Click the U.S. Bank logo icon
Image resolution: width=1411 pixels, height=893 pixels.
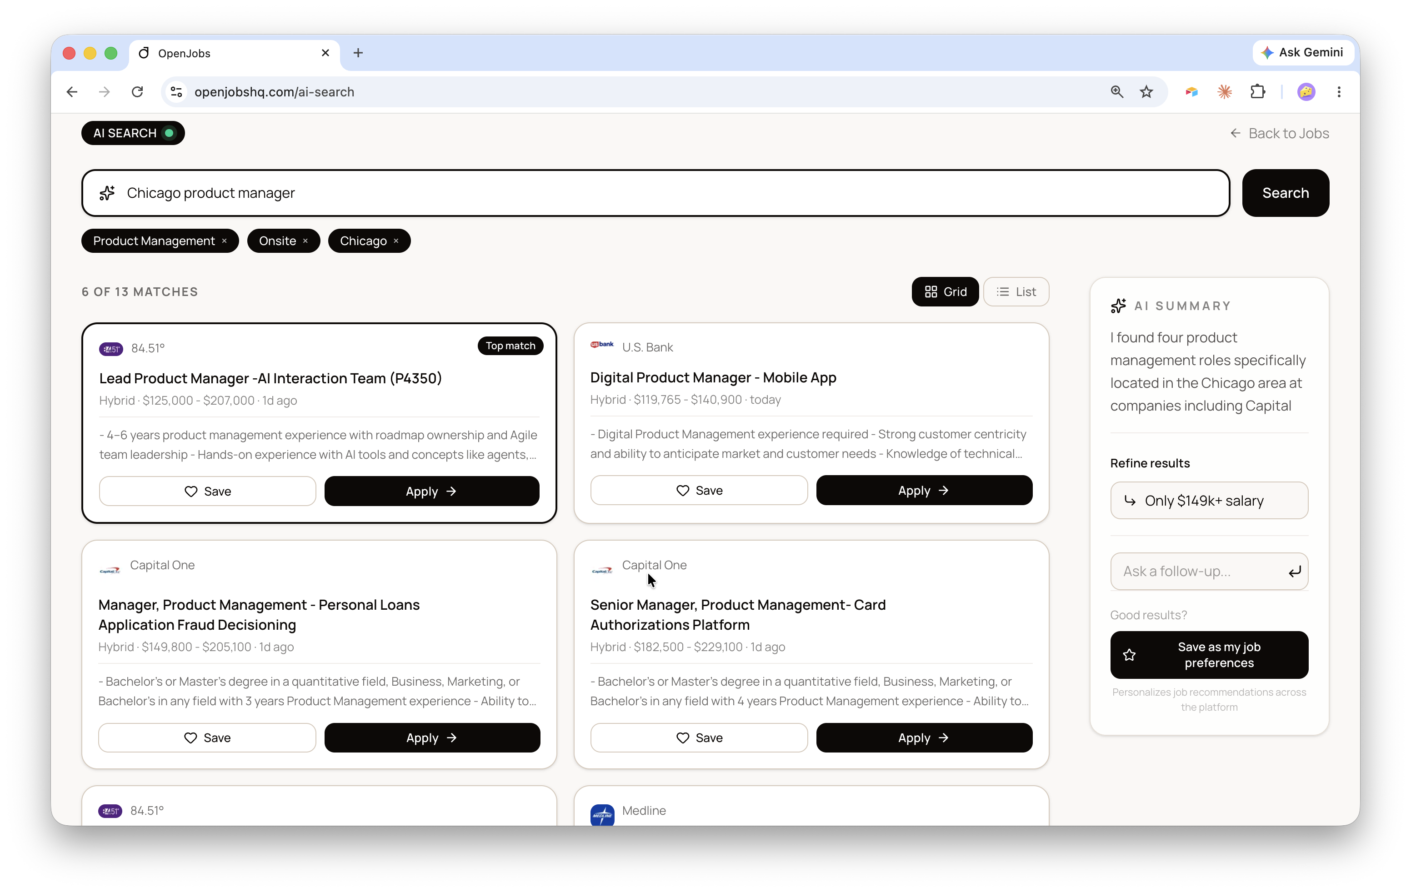[602, 345]
